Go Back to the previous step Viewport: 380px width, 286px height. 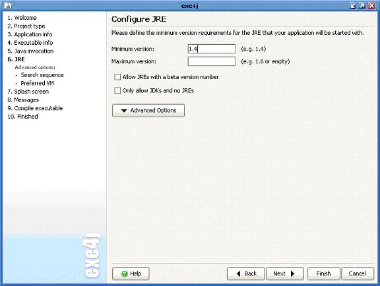[245, 273]
